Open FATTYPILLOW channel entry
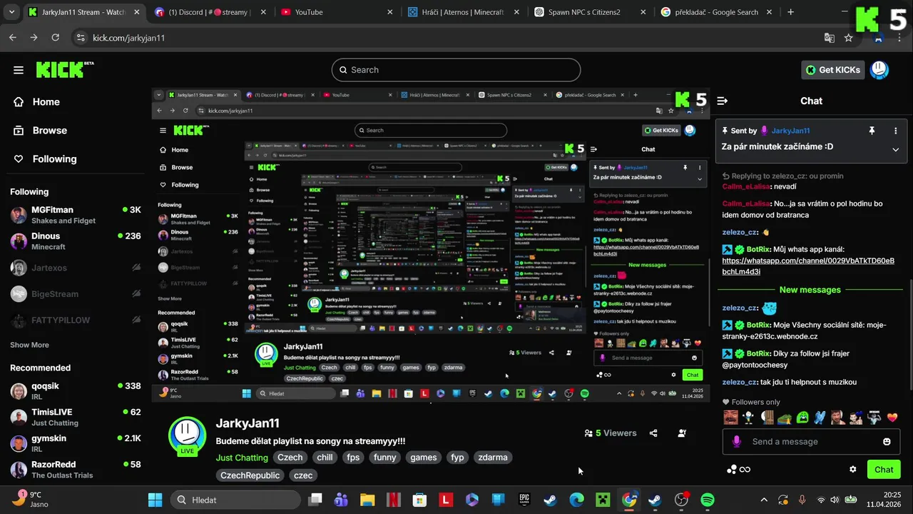 76,321
